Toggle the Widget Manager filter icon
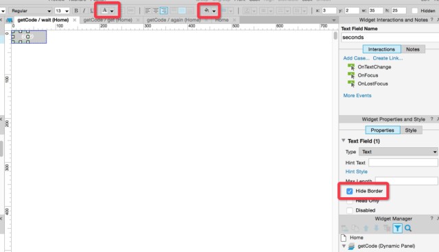The width and height of the screenshot is (439, 252). click(397, 228)
